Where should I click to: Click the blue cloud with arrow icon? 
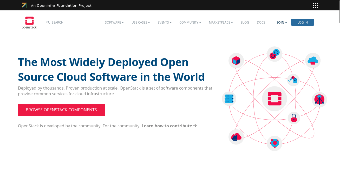click(x=313, y=60)
